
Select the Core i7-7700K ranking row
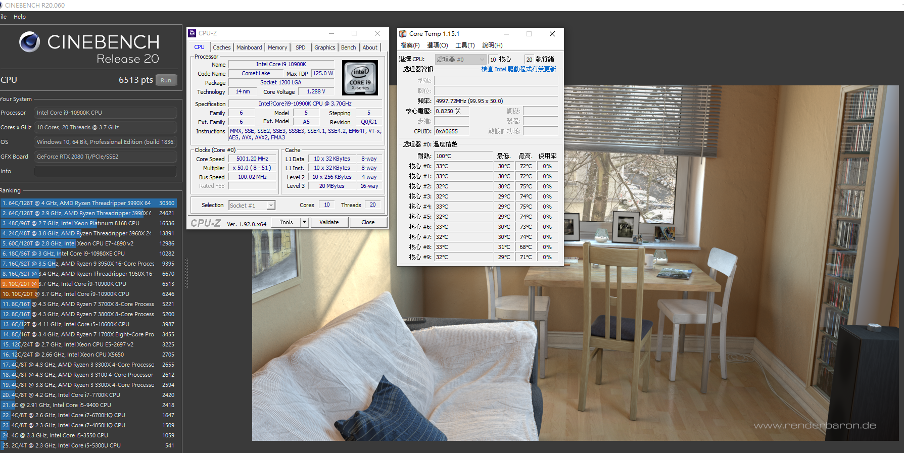coord(88,395)
